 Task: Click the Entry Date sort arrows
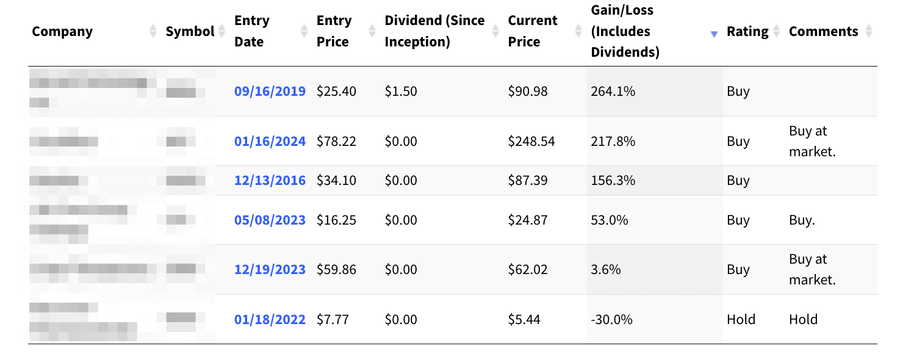(304, 31)
